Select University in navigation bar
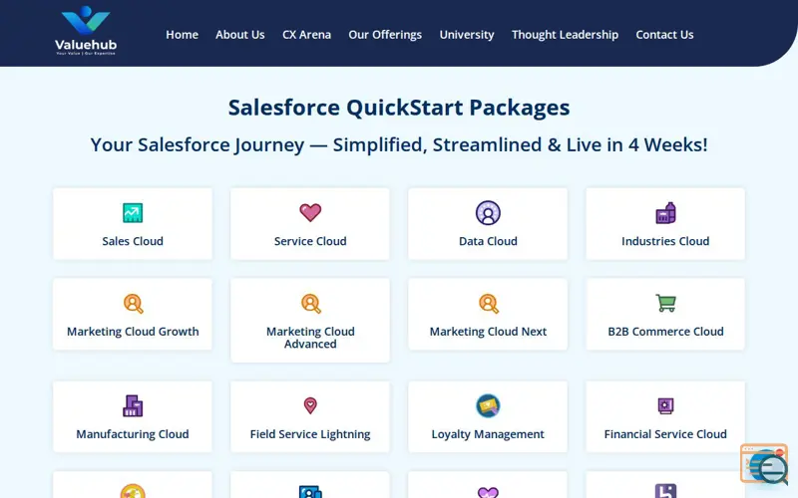798x498 pixels. click(467, 35)
